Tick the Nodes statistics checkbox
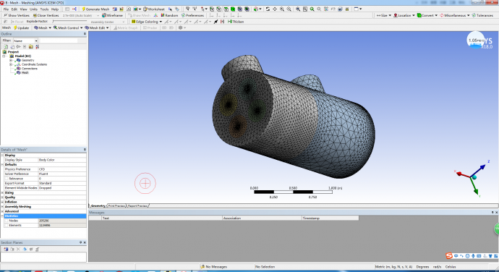This screenshot has height=272, width=499. [x=7, y=221]
